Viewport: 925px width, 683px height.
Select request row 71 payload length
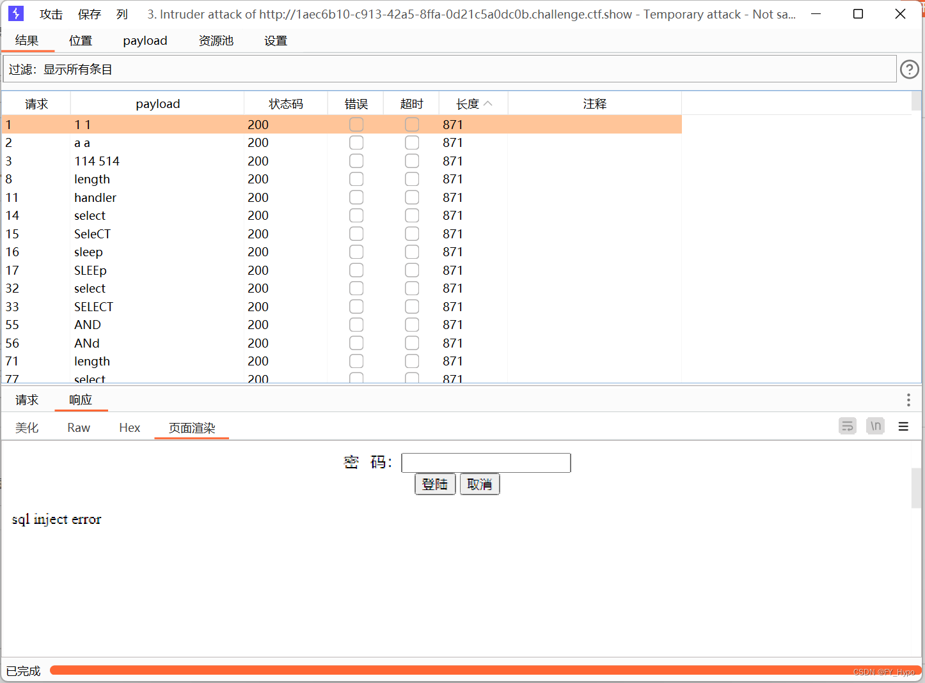click(342, 361)
